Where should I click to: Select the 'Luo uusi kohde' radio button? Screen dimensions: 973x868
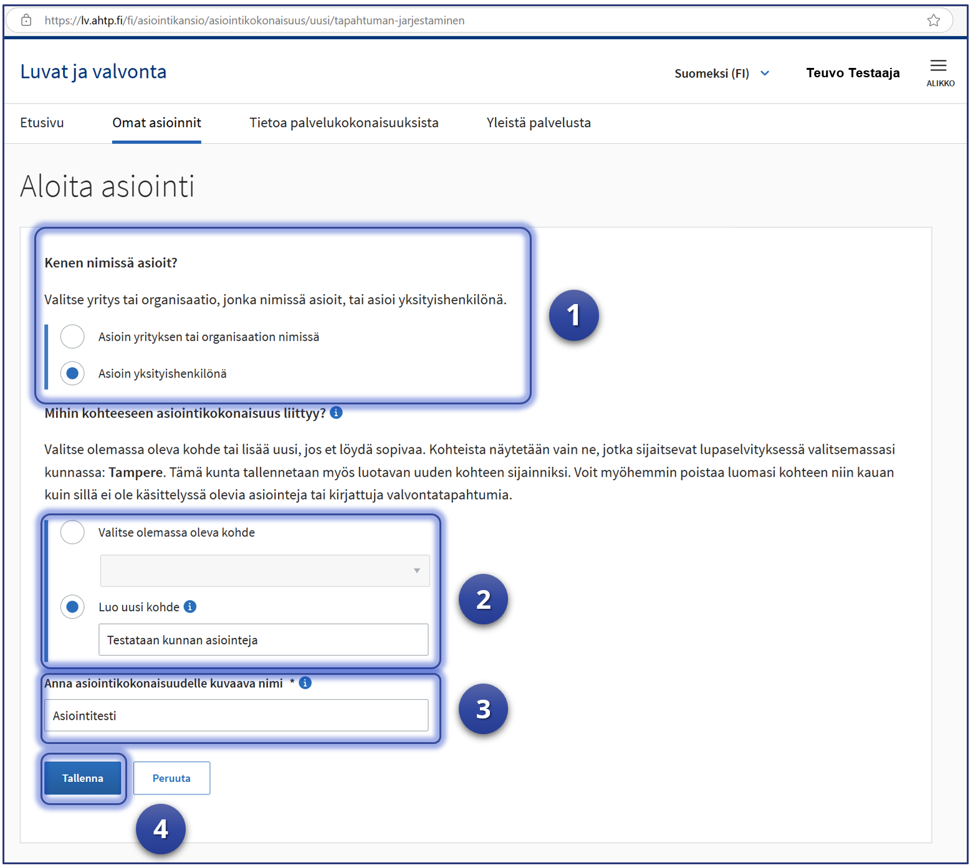pos(72,606)
